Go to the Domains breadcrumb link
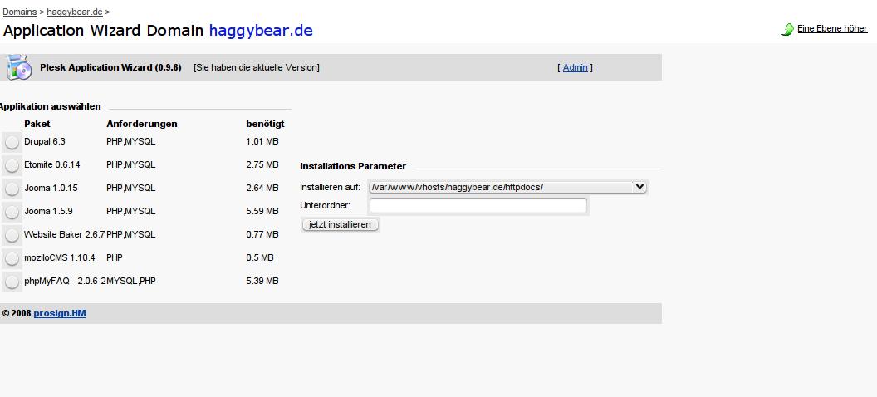This screenshot has width=877, height=397. (x=20, y=12)
